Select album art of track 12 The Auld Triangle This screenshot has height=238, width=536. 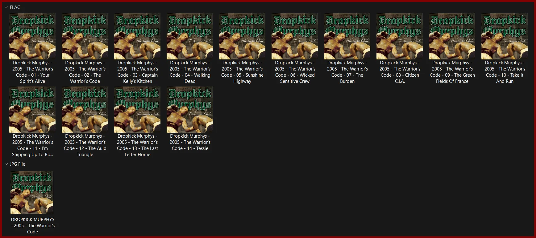(x=85, y=110)
